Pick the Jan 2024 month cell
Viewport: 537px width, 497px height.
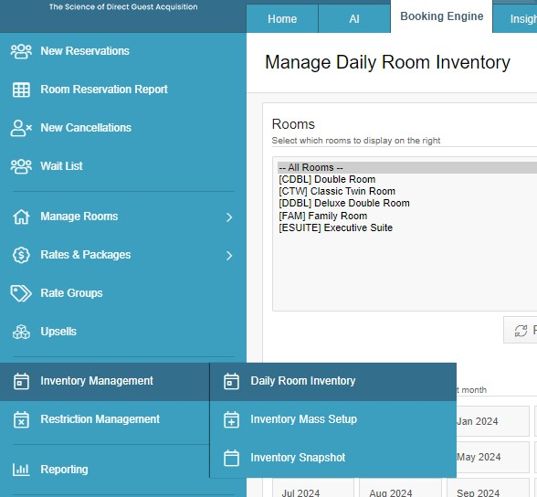point(492,421)
